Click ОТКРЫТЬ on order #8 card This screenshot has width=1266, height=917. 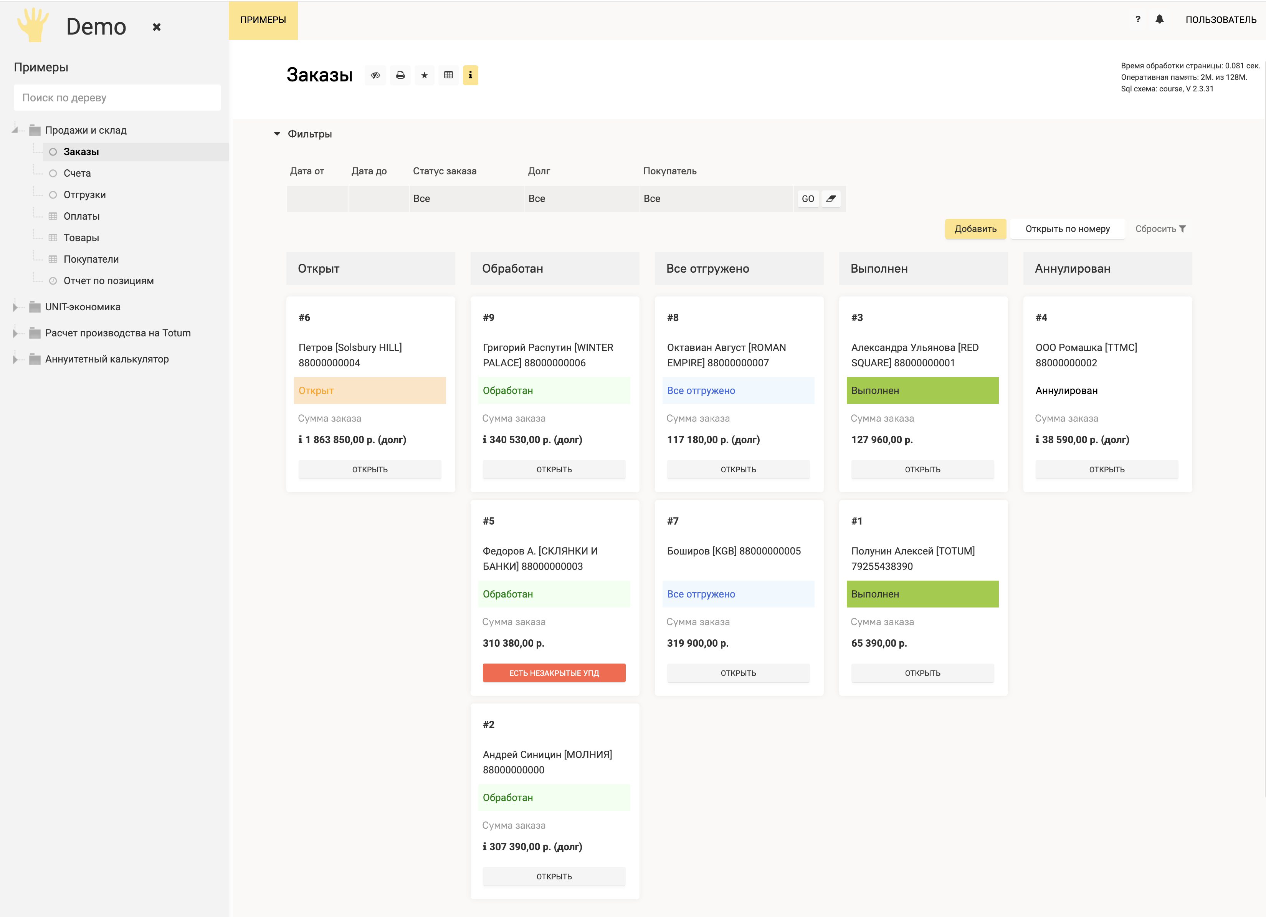click(738, 470)
